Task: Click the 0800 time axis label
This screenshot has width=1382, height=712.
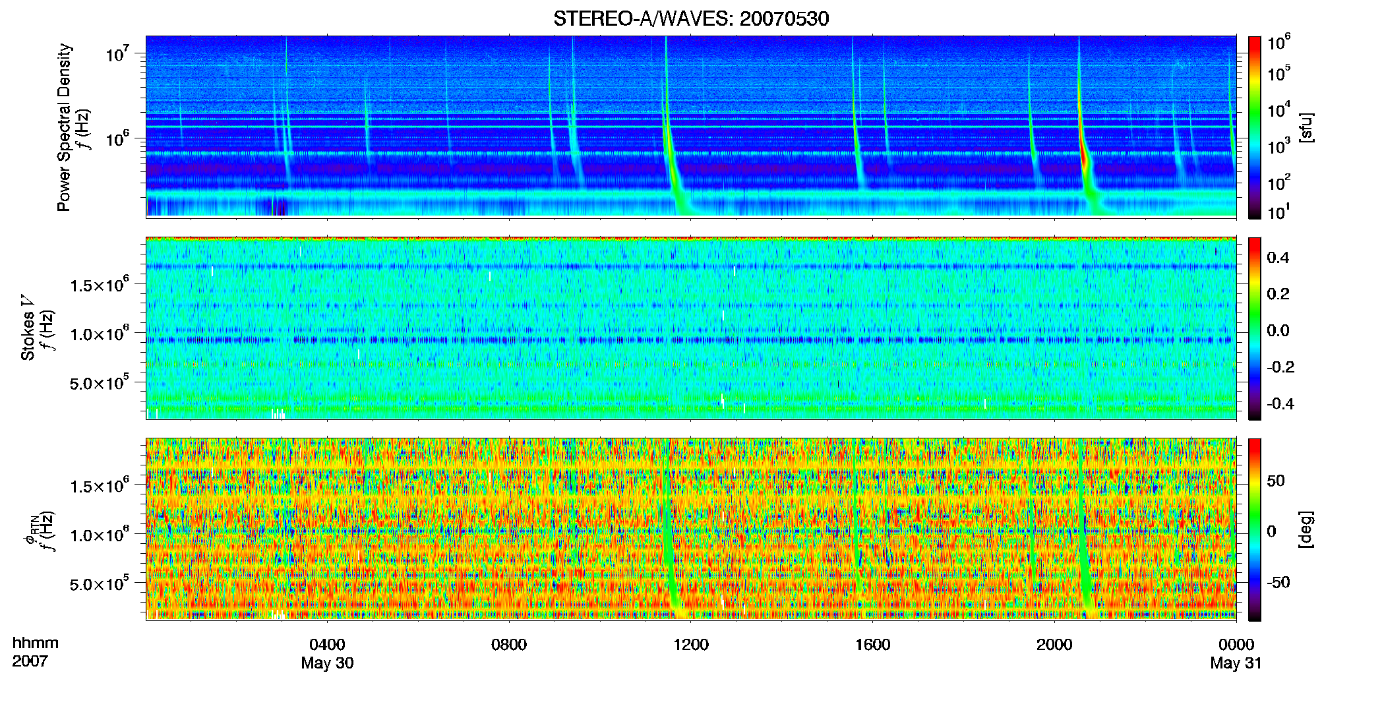Action: tap(509, 644)
